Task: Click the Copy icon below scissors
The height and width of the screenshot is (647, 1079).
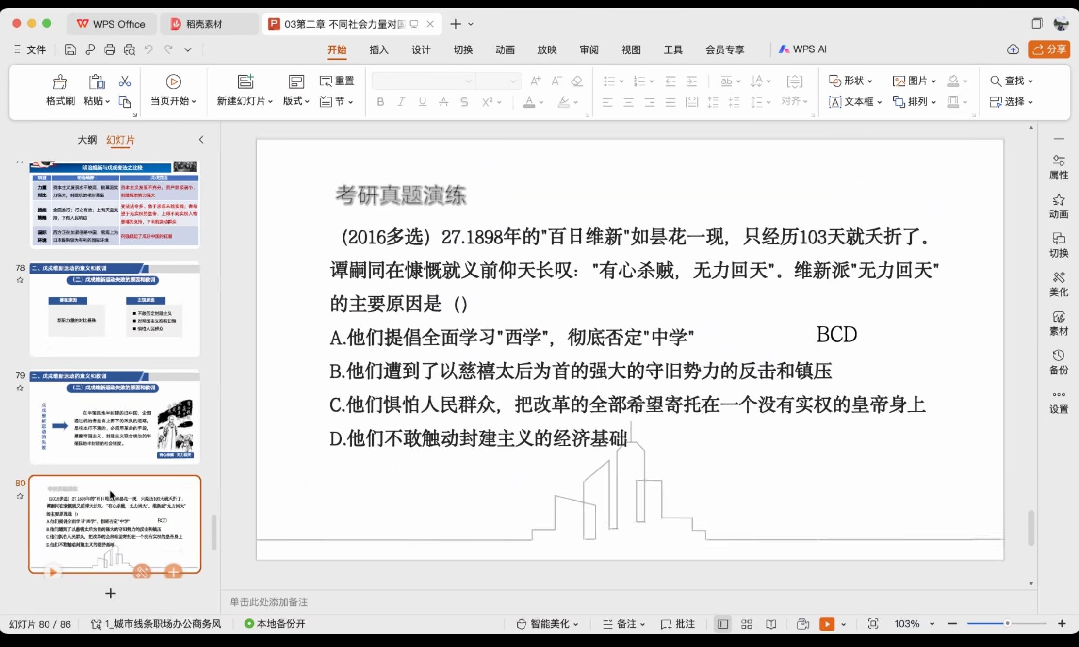Action: click(x=125, y=102)
